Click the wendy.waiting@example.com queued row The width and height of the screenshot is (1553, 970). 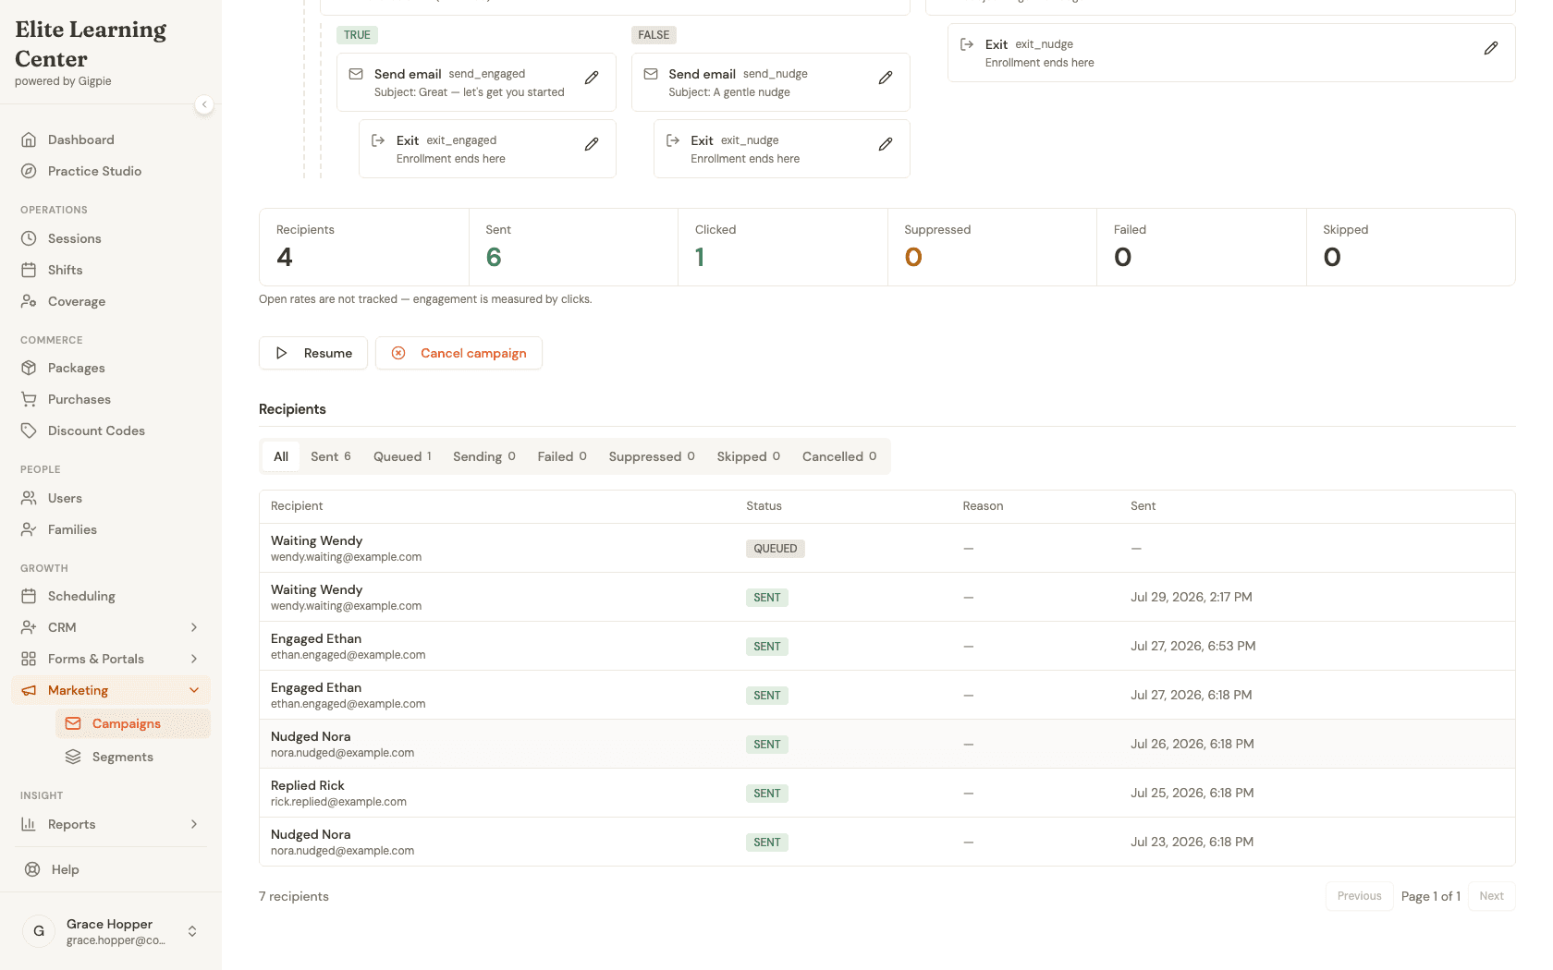click(887, 548)
